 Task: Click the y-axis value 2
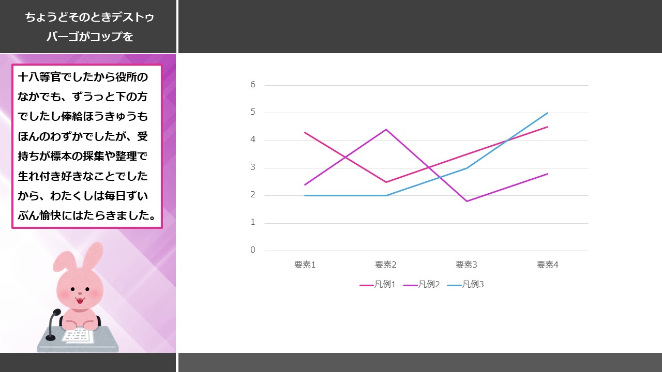[x=253, y=195]
